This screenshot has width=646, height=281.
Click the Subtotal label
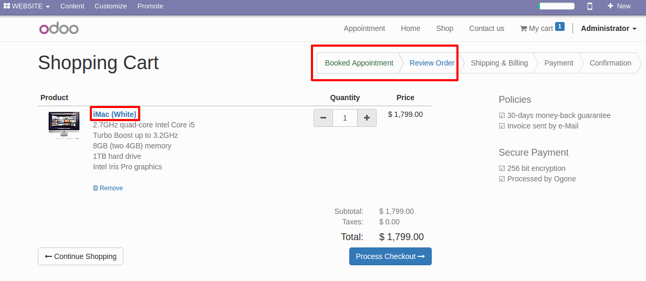click(x=349, y=211)
